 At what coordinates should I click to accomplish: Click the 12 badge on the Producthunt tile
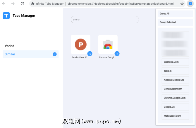pos(90,54)
